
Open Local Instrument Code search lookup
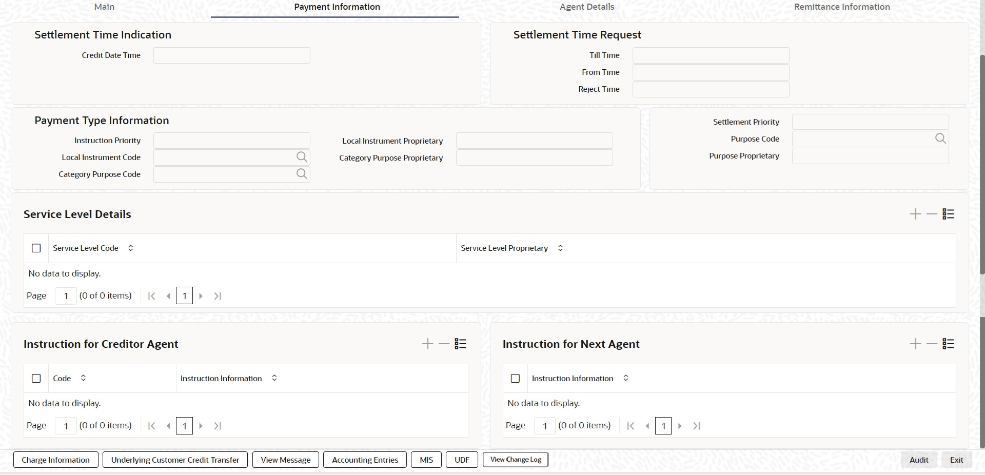[x=302, y=157]
